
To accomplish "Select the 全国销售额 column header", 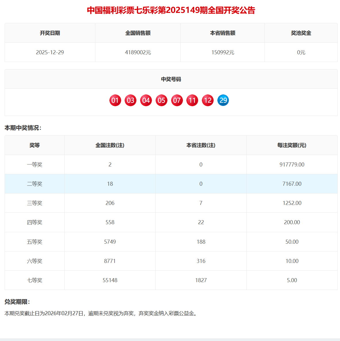I will 138,33.
